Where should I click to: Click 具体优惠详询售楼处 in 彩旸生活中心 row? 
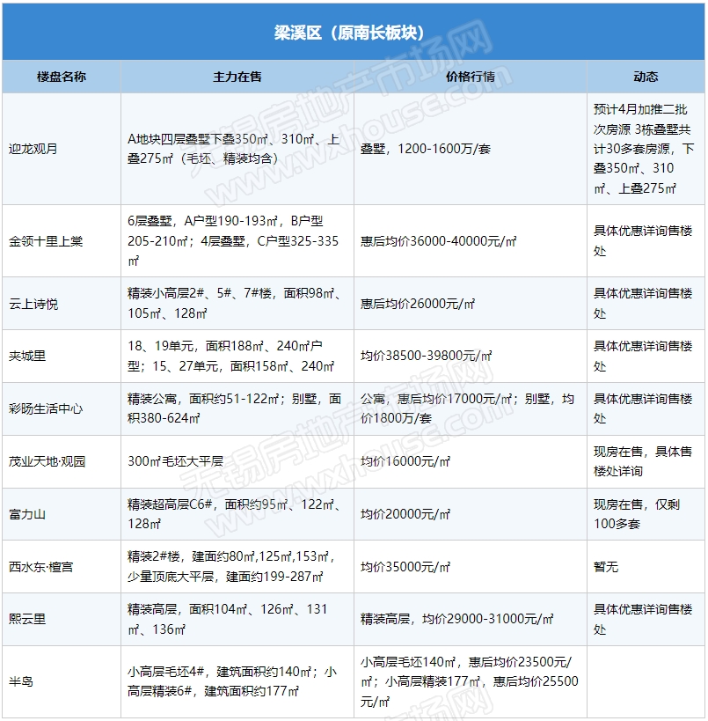click(646, 408)
